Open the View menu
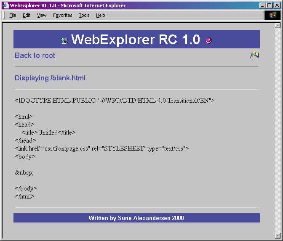This screenshot has width=283, height=241. coord(42,15)
